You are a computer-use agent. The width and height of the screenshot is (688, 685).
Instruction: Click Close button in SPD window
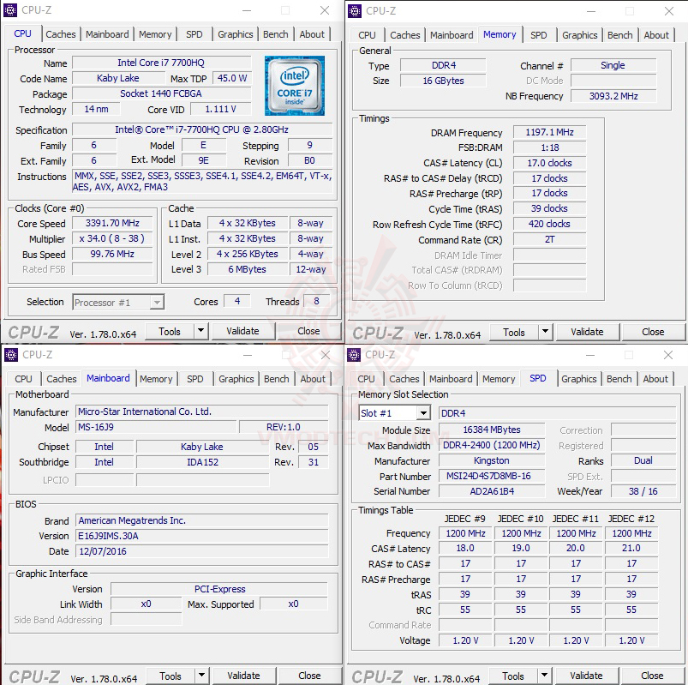(x=652, y=676)
